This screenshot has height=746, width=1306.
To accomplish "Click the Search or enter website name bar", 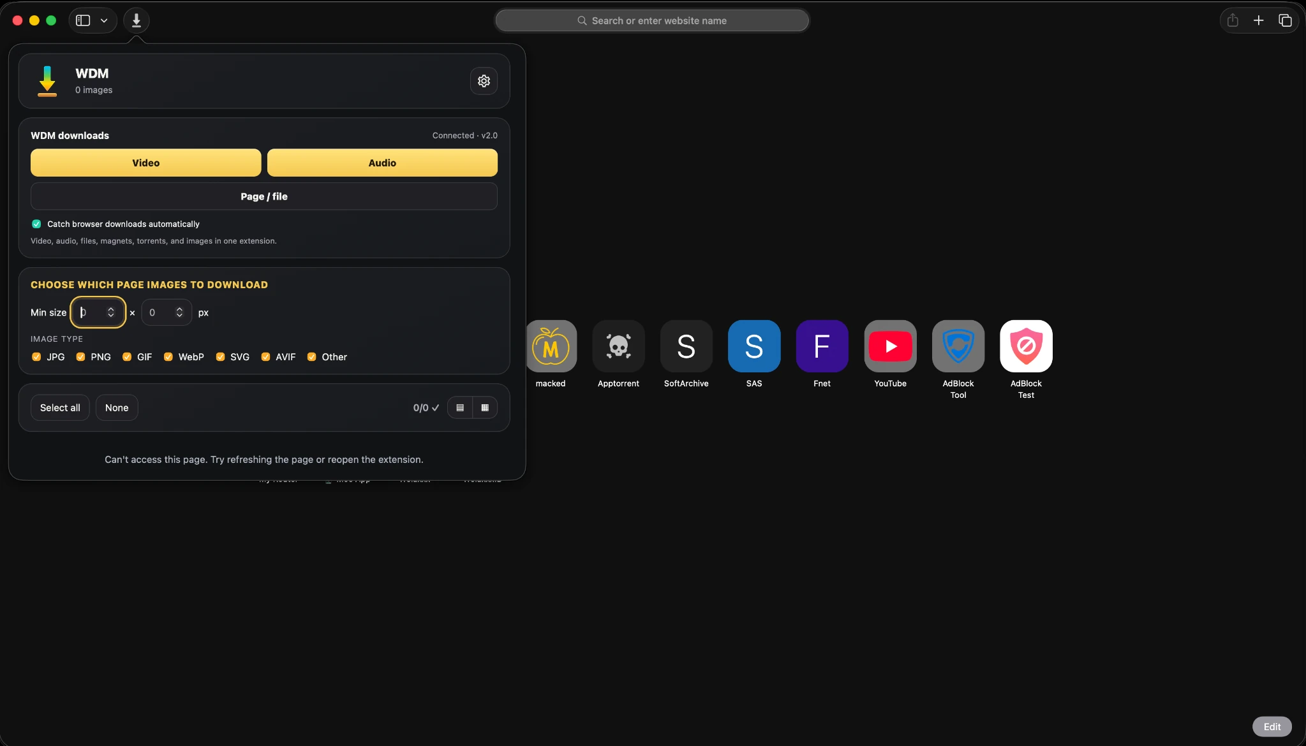I will [x=652, y=20].
